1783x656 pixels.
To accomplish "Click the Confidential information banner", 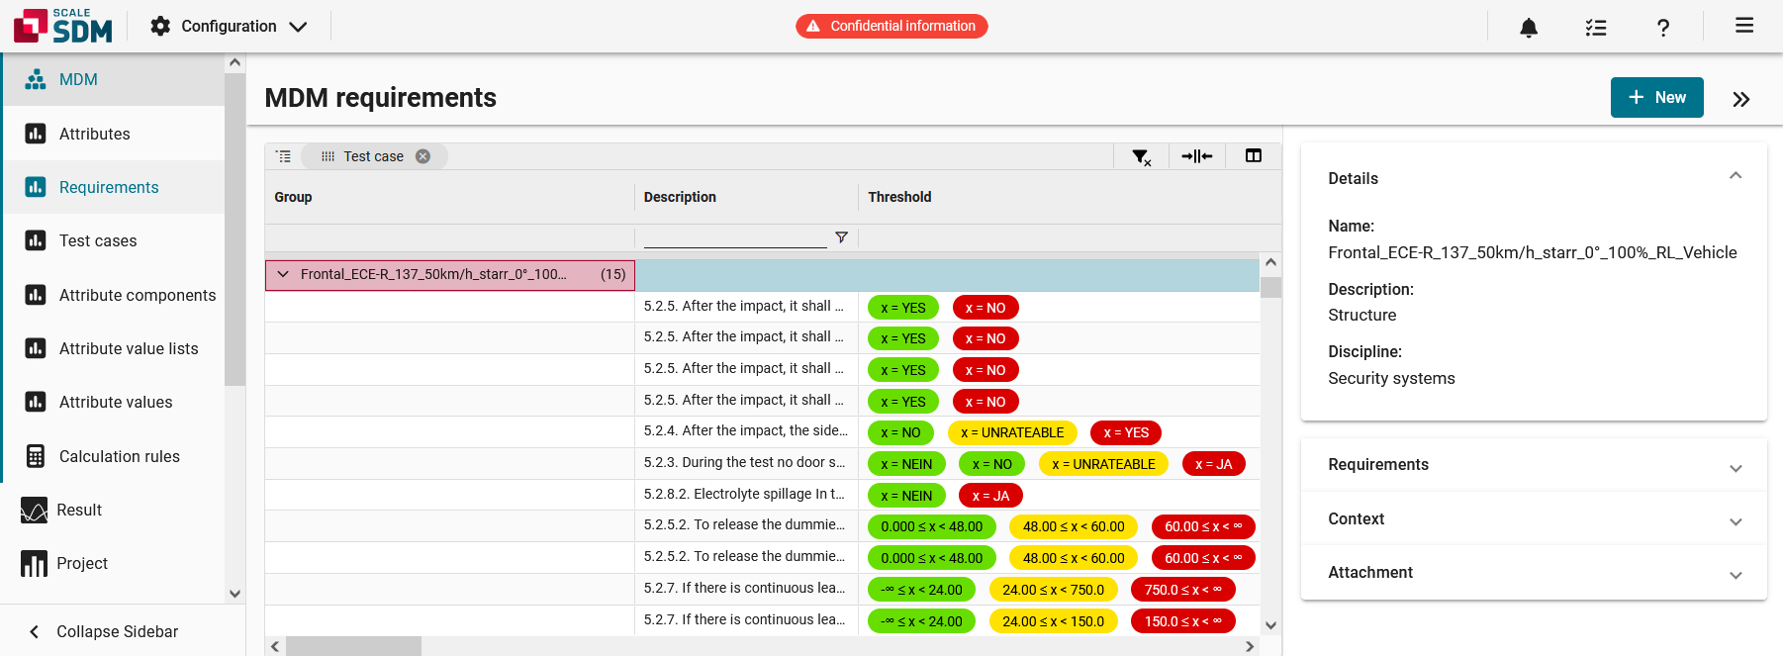I will [891, 26].
